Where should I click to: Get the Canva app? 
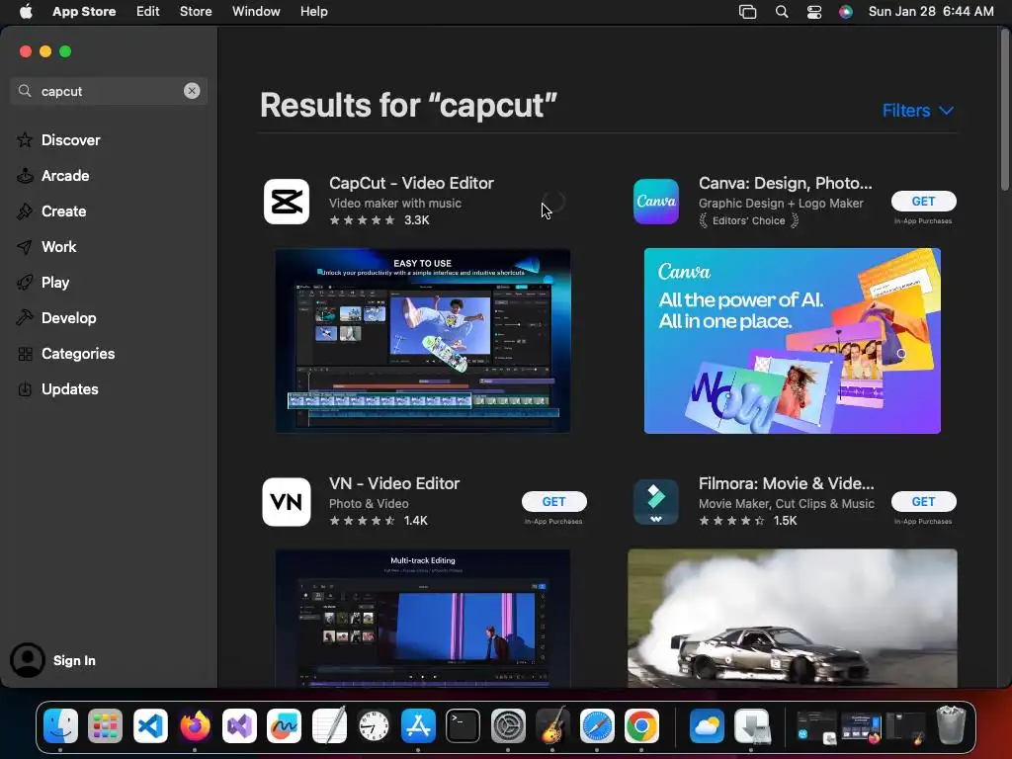pos(924,202)
